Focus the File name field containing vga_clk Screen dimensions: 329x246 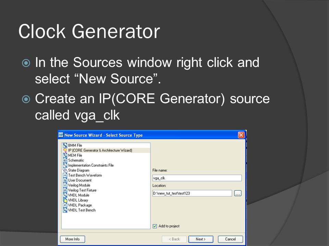[197, 178]
